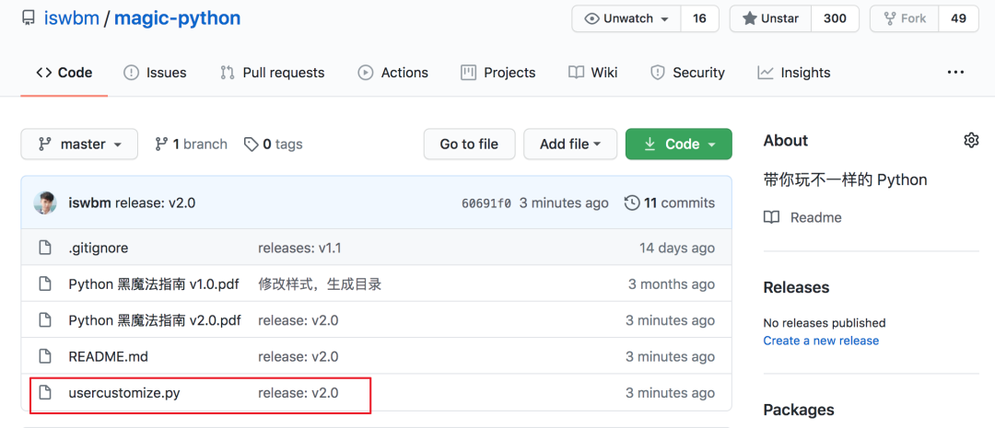Click the repository description 带你玩不一样的 Python
995x428 pixels.
click(x=845, y=179)
